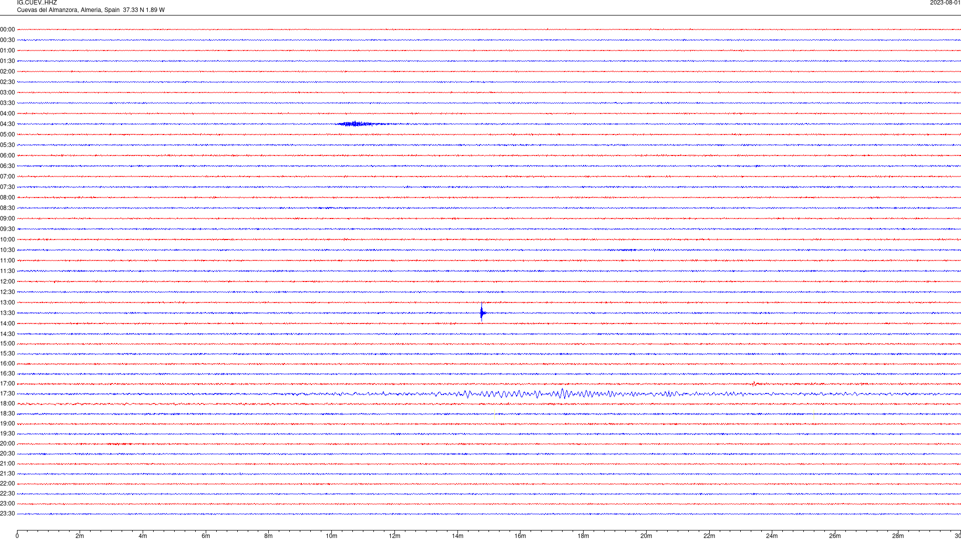The height and width of the screenshot is (540, 961).
Task: Click the small red blip on 17:00 trace
Action: coord(754,383)
